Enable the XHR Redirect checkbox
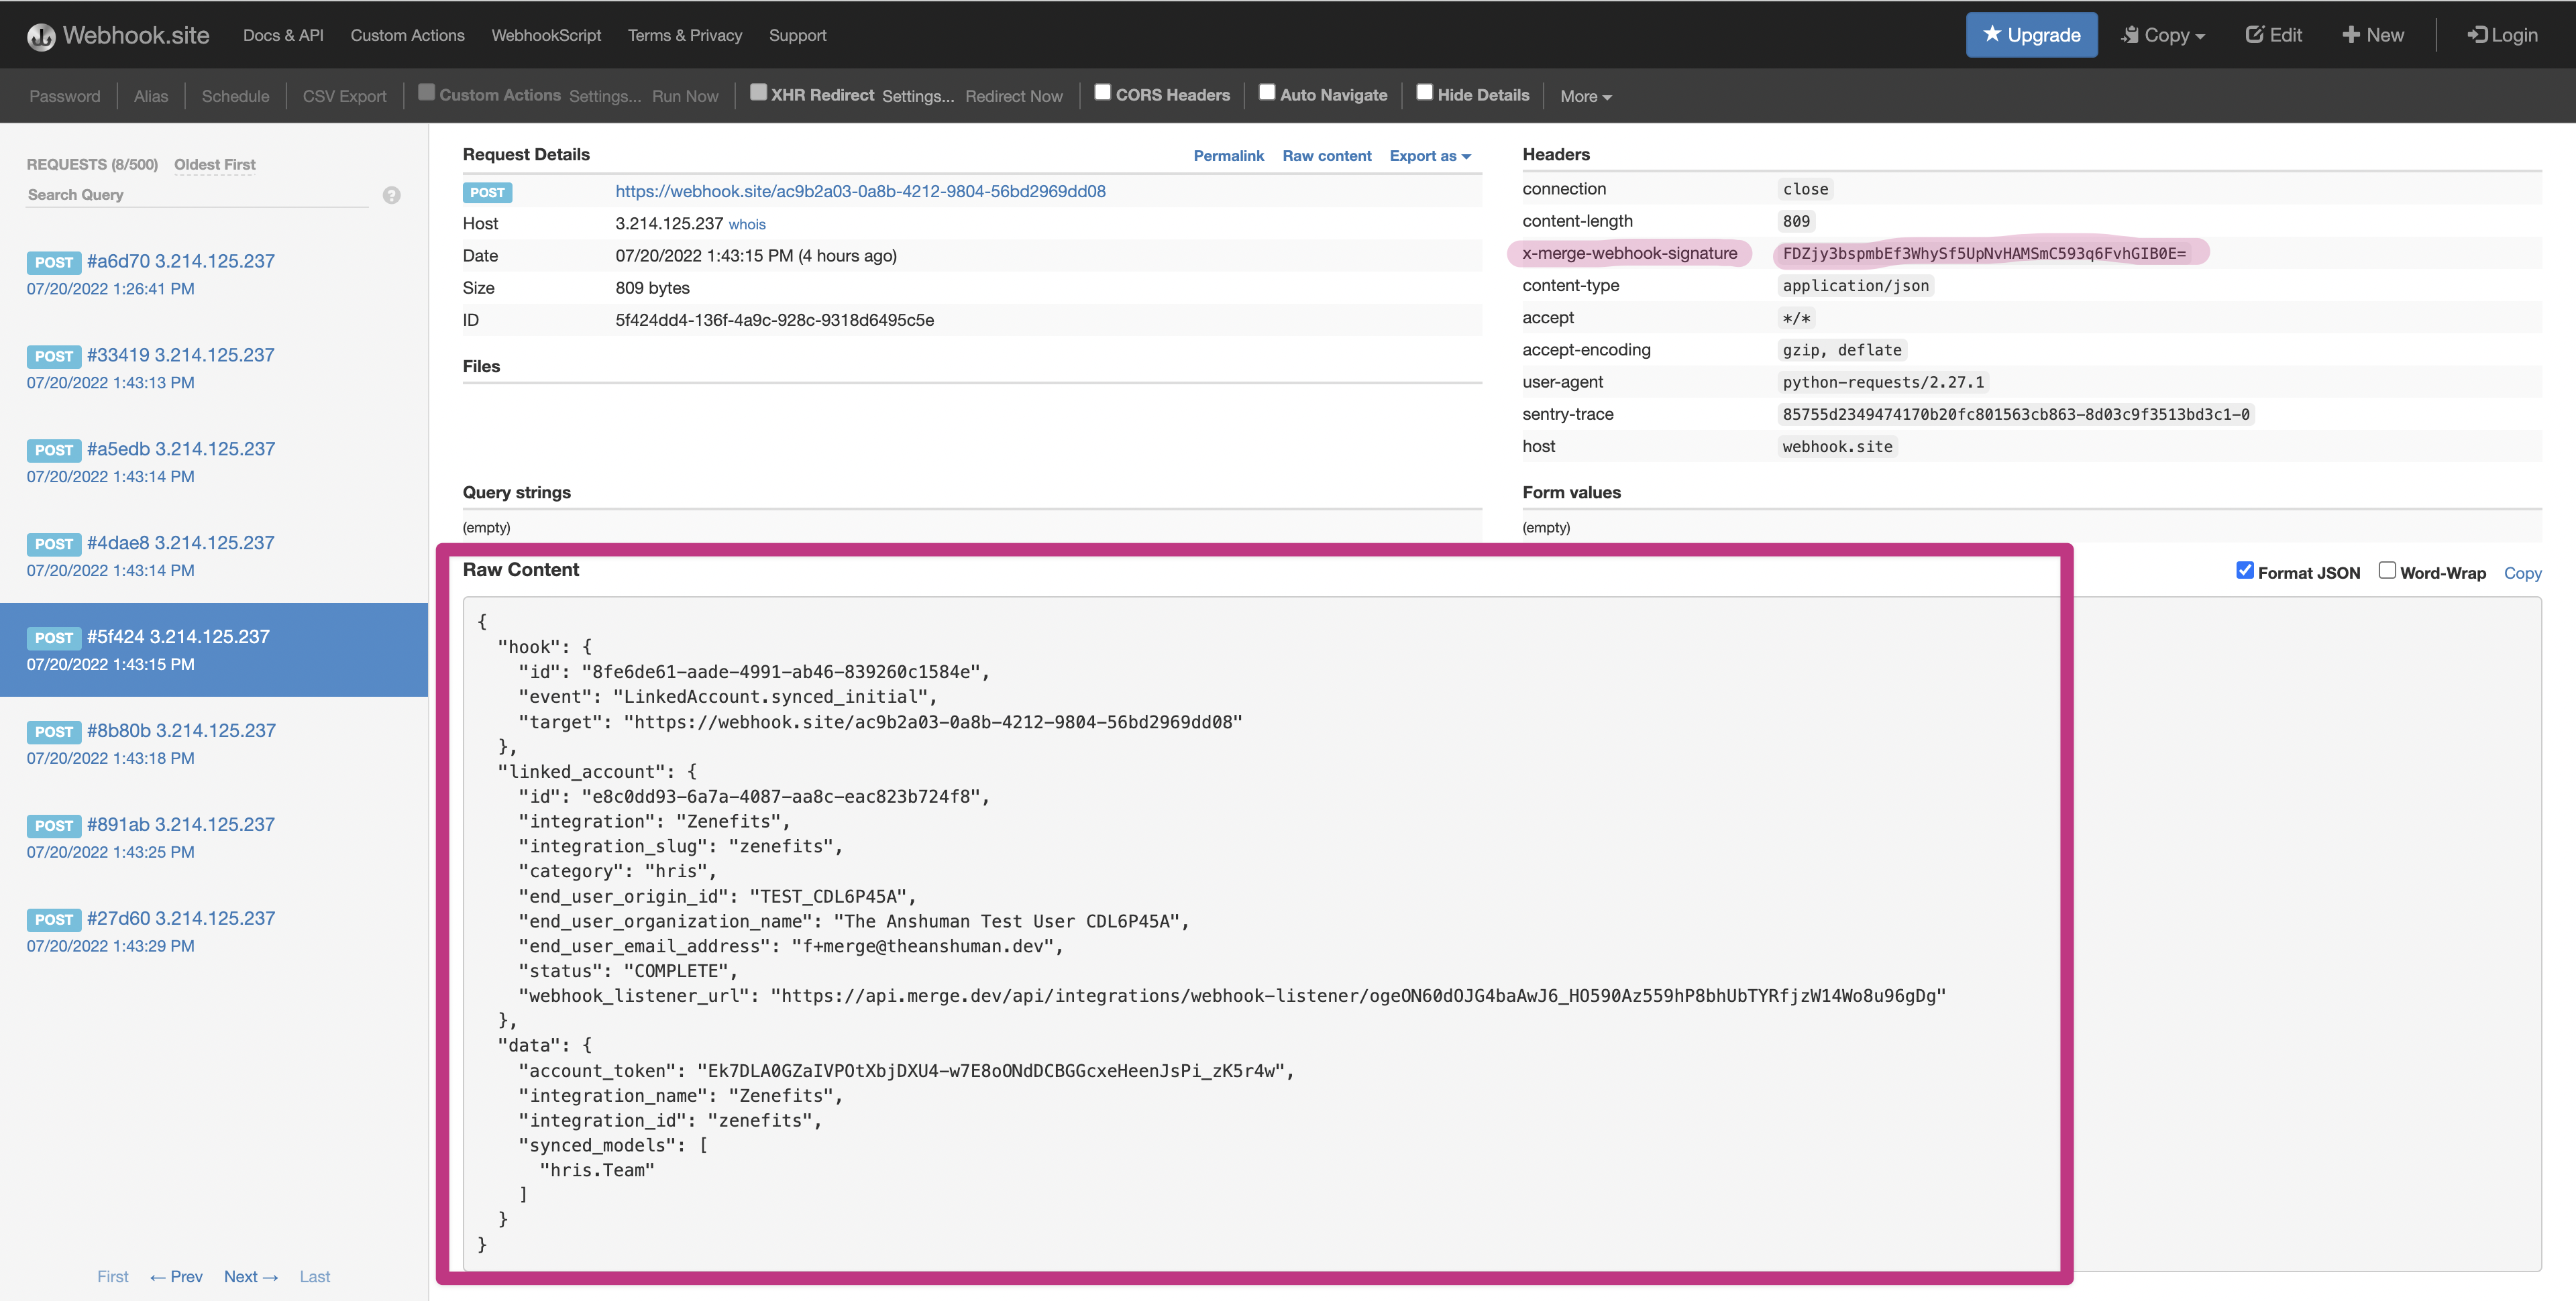Screen dimensions: 2576x1301 (758, 92)
